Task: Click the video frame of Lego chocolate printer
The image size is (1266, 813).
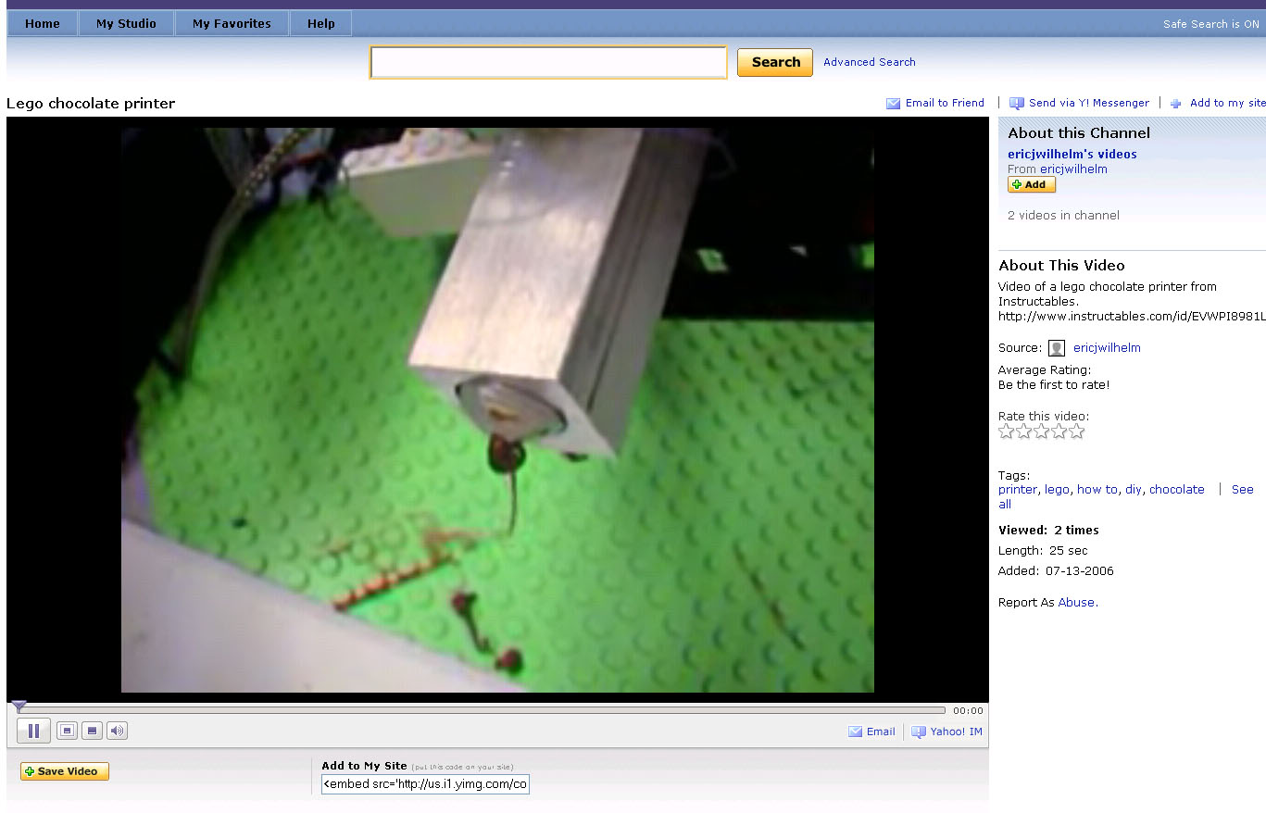Action: coord(497,409)
